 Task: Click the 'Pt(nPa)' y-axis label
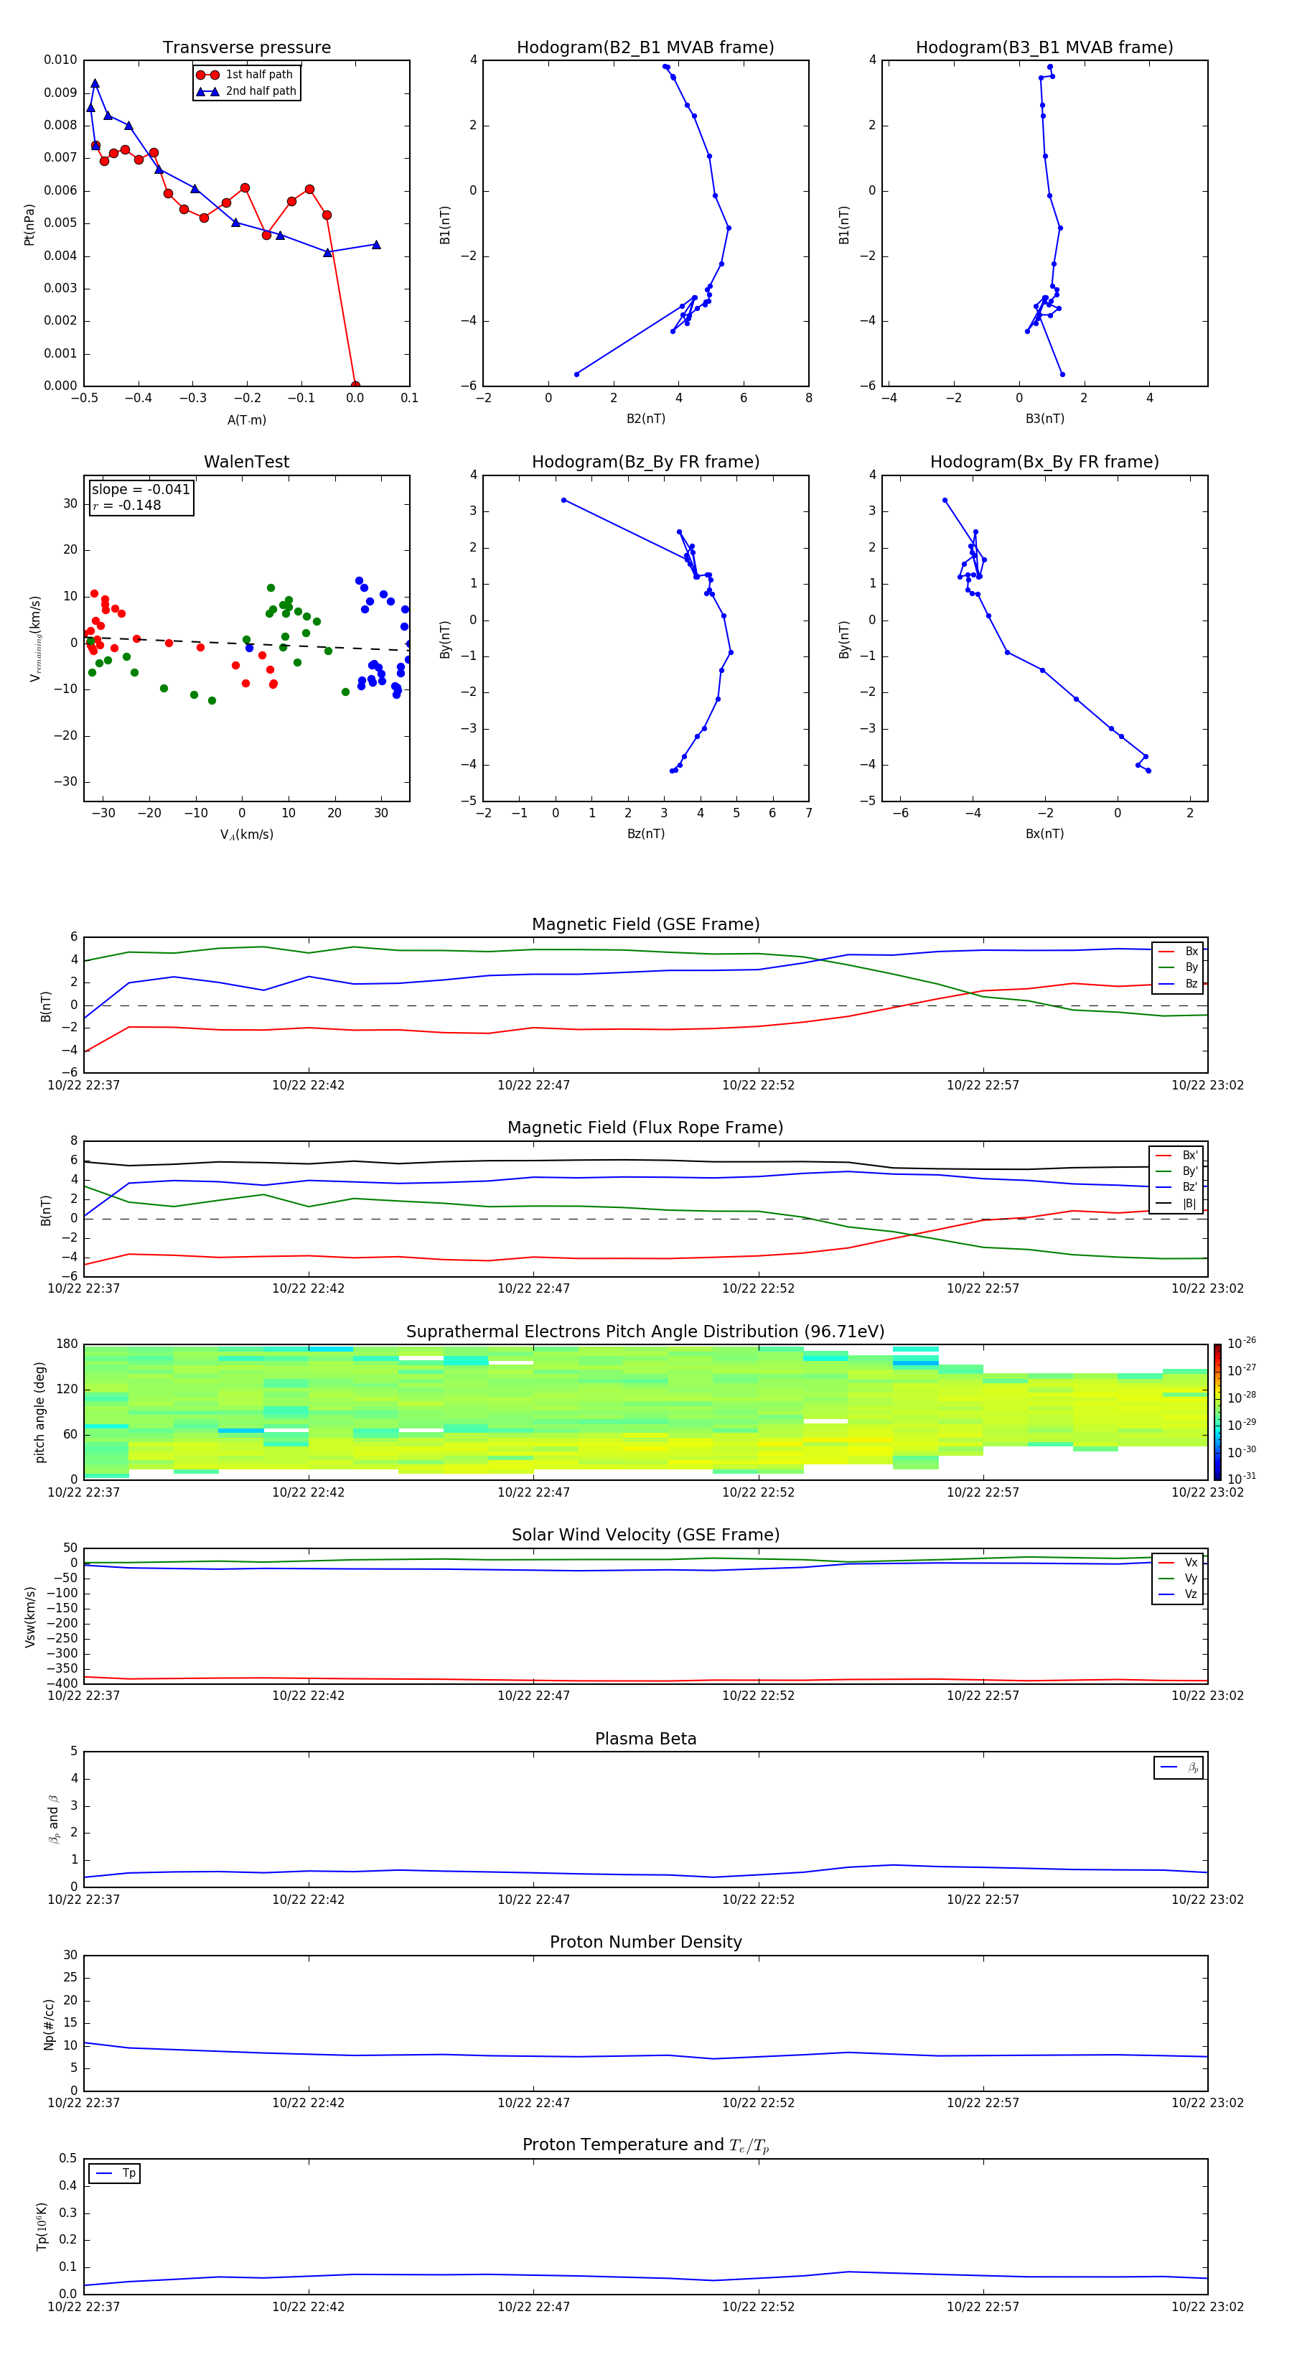click(29, 223)
